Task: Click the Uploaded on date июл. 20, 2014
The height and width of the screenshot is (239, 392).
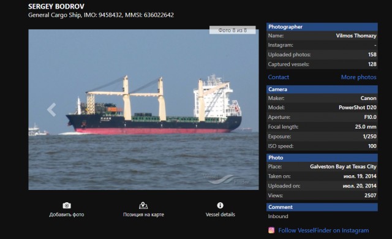Action: click(360, 186)
